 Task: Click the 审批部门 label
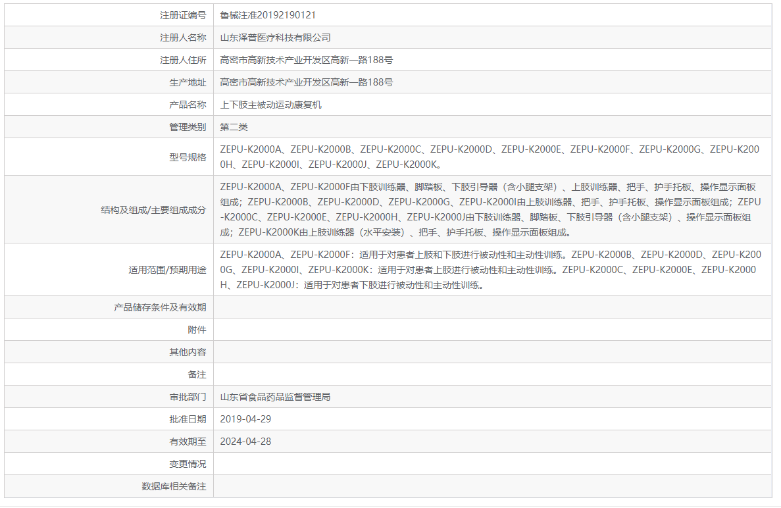click(188, 397)
